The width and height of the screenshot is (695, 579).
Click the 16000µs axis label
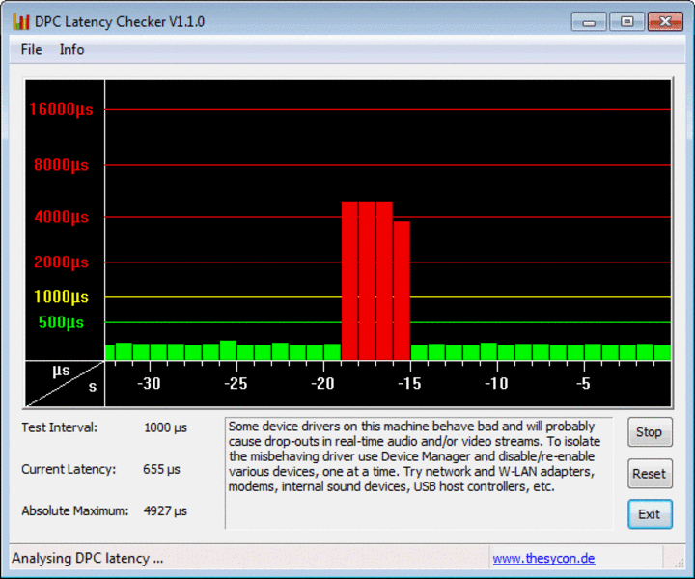point(61,109)
